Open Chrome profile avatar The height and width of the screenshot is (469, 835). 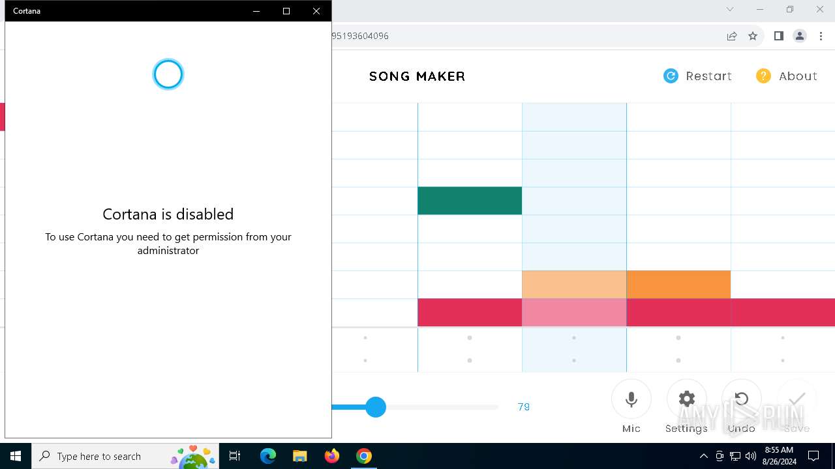800,36
